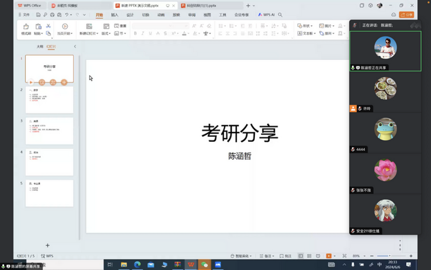
Task: Open the Shapes dropdown arrow
Action: coord(311,26)
